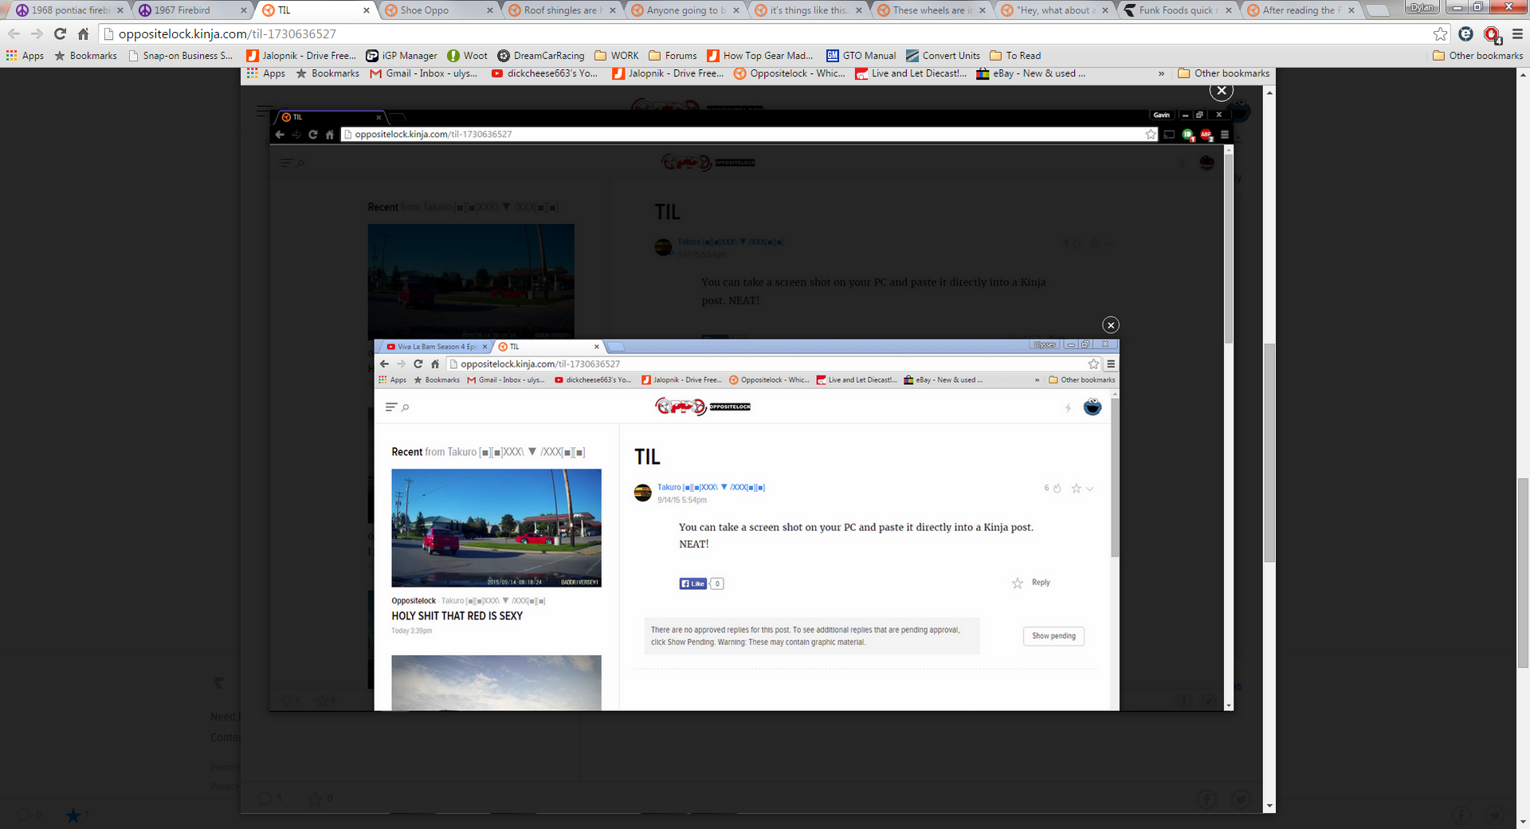
Task: Expand the » overflow chevron in second bookmarks row
Action: pos(1161,73)
